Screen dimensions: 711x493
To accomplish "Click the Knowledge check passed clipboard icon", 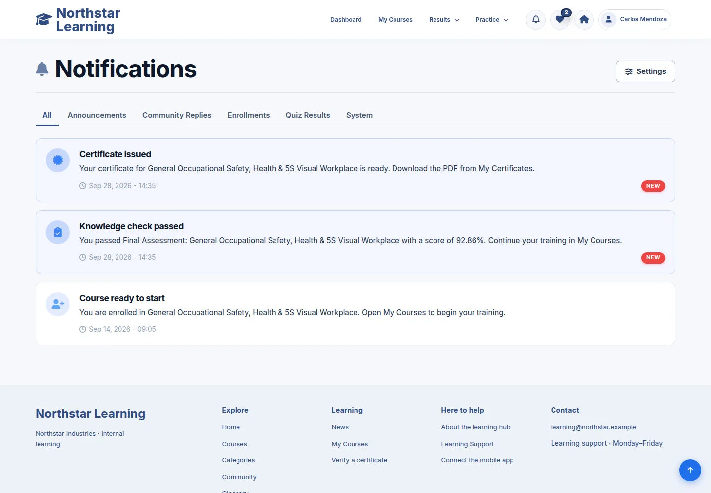I will point(58,232).
